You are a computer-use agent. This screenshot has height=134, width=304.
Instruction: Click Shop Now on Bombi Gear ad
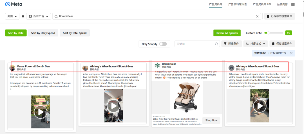(x=211, y=121)
